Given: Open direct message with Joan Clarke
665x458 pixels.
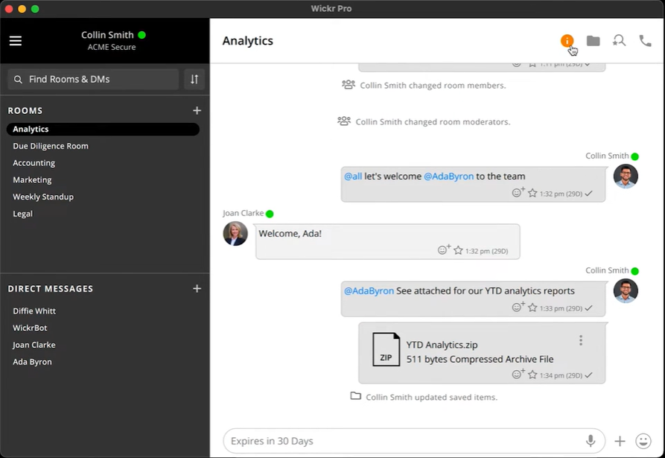Looking at the screenshot, I should click(34, 346).
